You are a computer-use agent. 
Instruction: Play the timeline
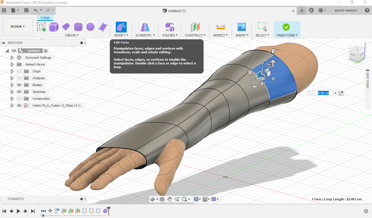(x=19, y=211)
